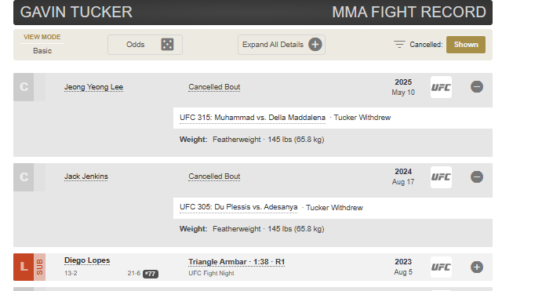Expand the Diego Lopes fight details
Image resolution: width=553 pixels, height=291 pixels.
[476, 267]
